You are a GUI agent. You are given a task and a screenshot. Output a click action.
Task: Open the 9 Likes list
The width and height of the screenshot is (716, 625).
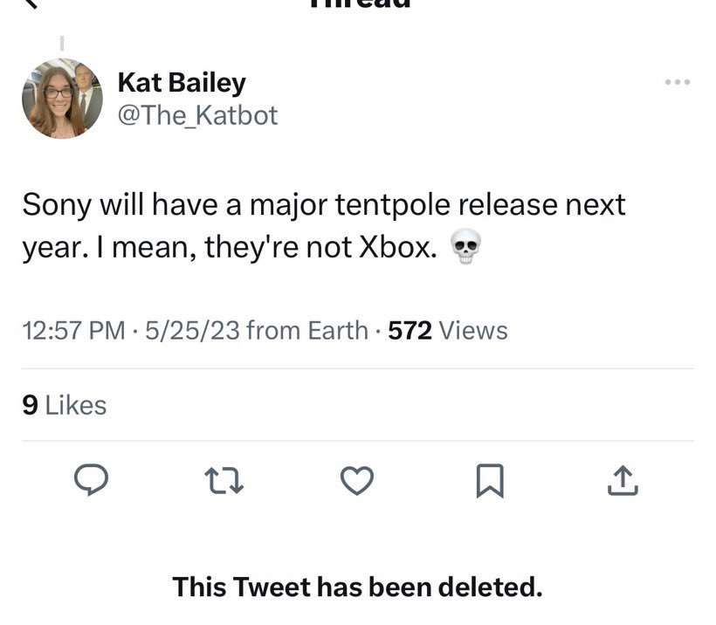[x=64, y=405]
